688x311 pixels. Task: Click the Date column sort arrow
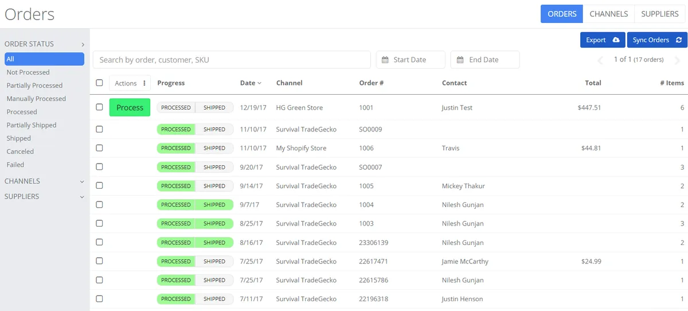pyautogui.click(x=259, y=83)
